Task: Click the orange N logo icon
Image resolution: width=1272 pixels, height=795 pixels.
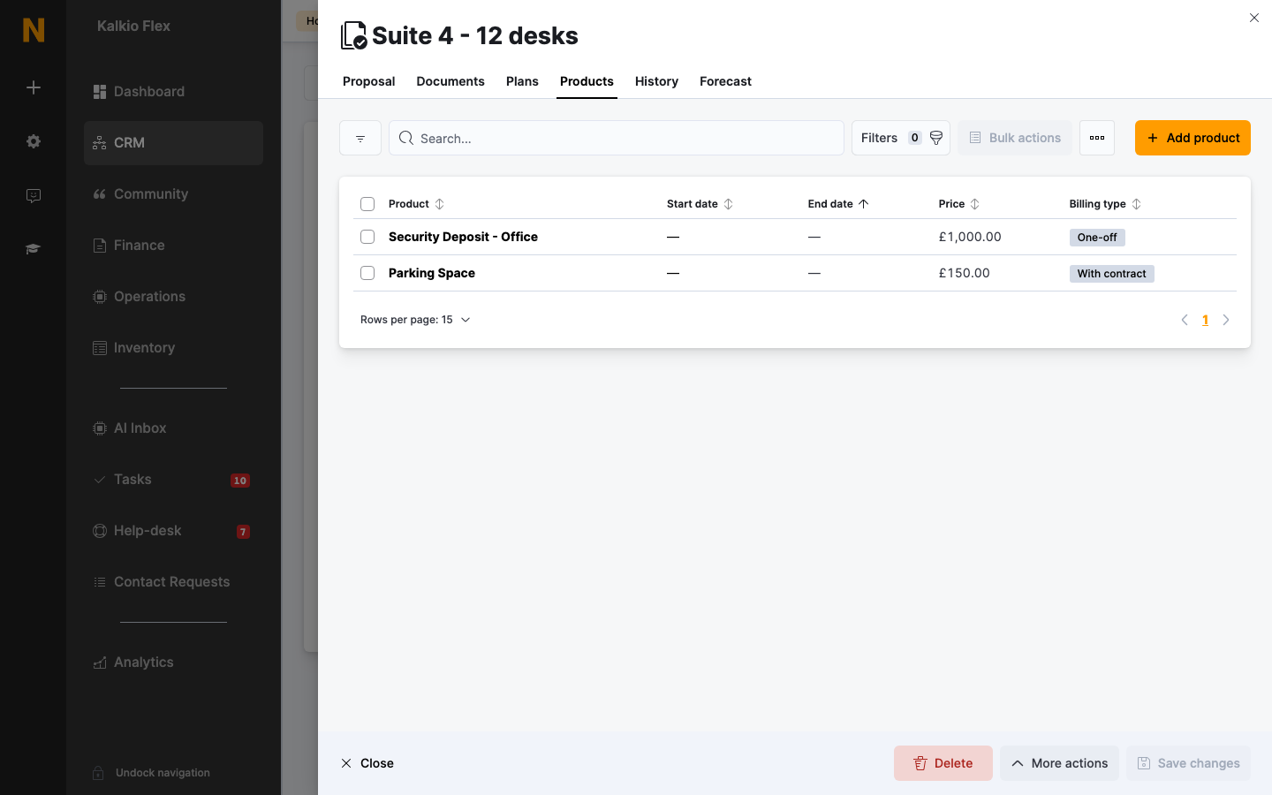Action: pyautogui.click(x=34, y=30)
